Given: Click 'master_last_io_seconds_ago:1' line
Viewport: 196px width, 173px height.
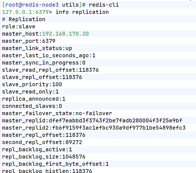Looking at the screenshot, I should [49, 56].
